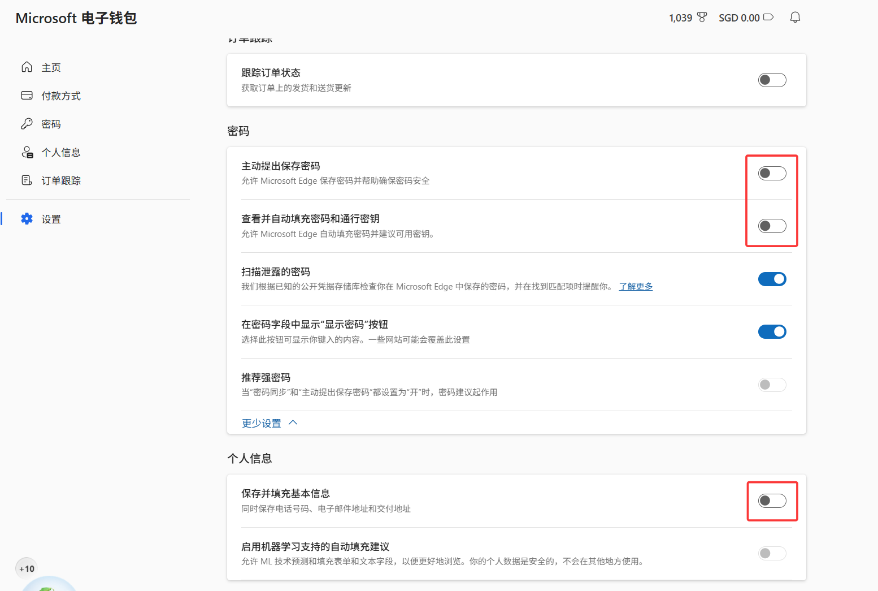Click the person icon beside 个人信息
The height and width of the screenshot is (591, 878).
[x=27, y=152]
